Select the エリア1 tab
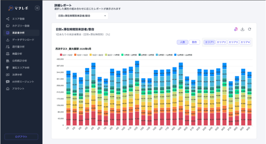The height and width of the screenshot is (144, 266). point(209,42)
